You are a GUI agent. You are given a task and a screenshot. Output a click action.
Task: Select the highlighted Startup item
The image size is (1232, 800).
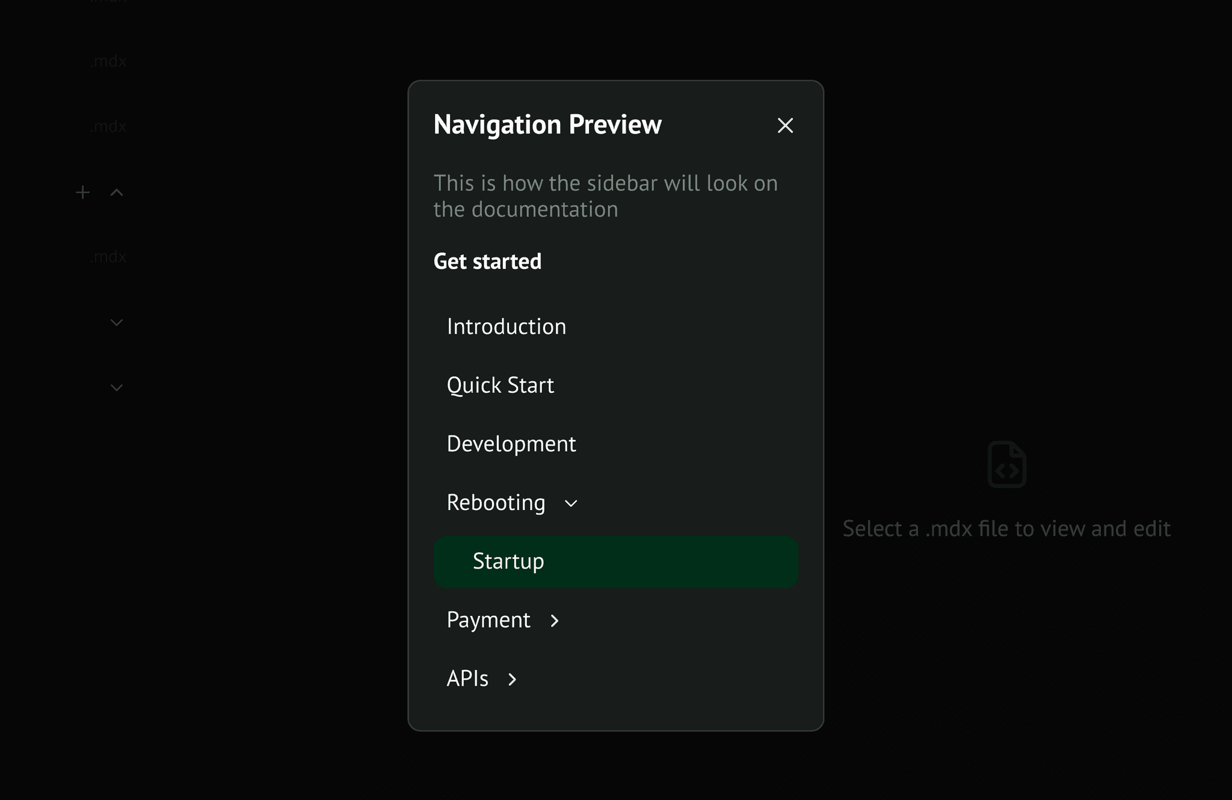tap(508, 561)
